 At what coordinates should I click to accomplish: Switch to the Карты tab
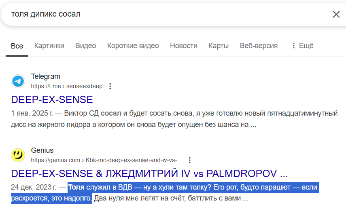[x=219, y=46]
